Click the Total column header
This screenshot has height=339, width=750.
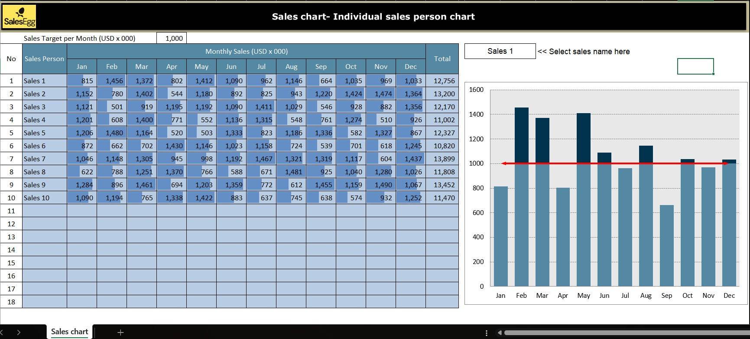pos(442,59)
